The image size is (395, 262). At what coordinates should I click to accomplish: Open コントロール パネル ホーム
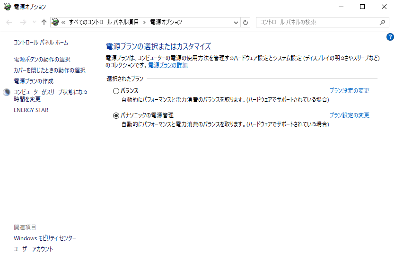[41, 43]
